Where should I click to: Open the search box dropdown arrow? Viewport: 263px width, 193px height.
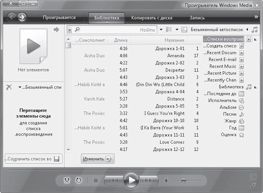click(x=69, y=30)
